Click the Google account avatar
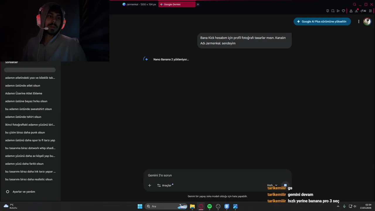The height and width of the screenshot is (211, 375). tap(367, 21)
